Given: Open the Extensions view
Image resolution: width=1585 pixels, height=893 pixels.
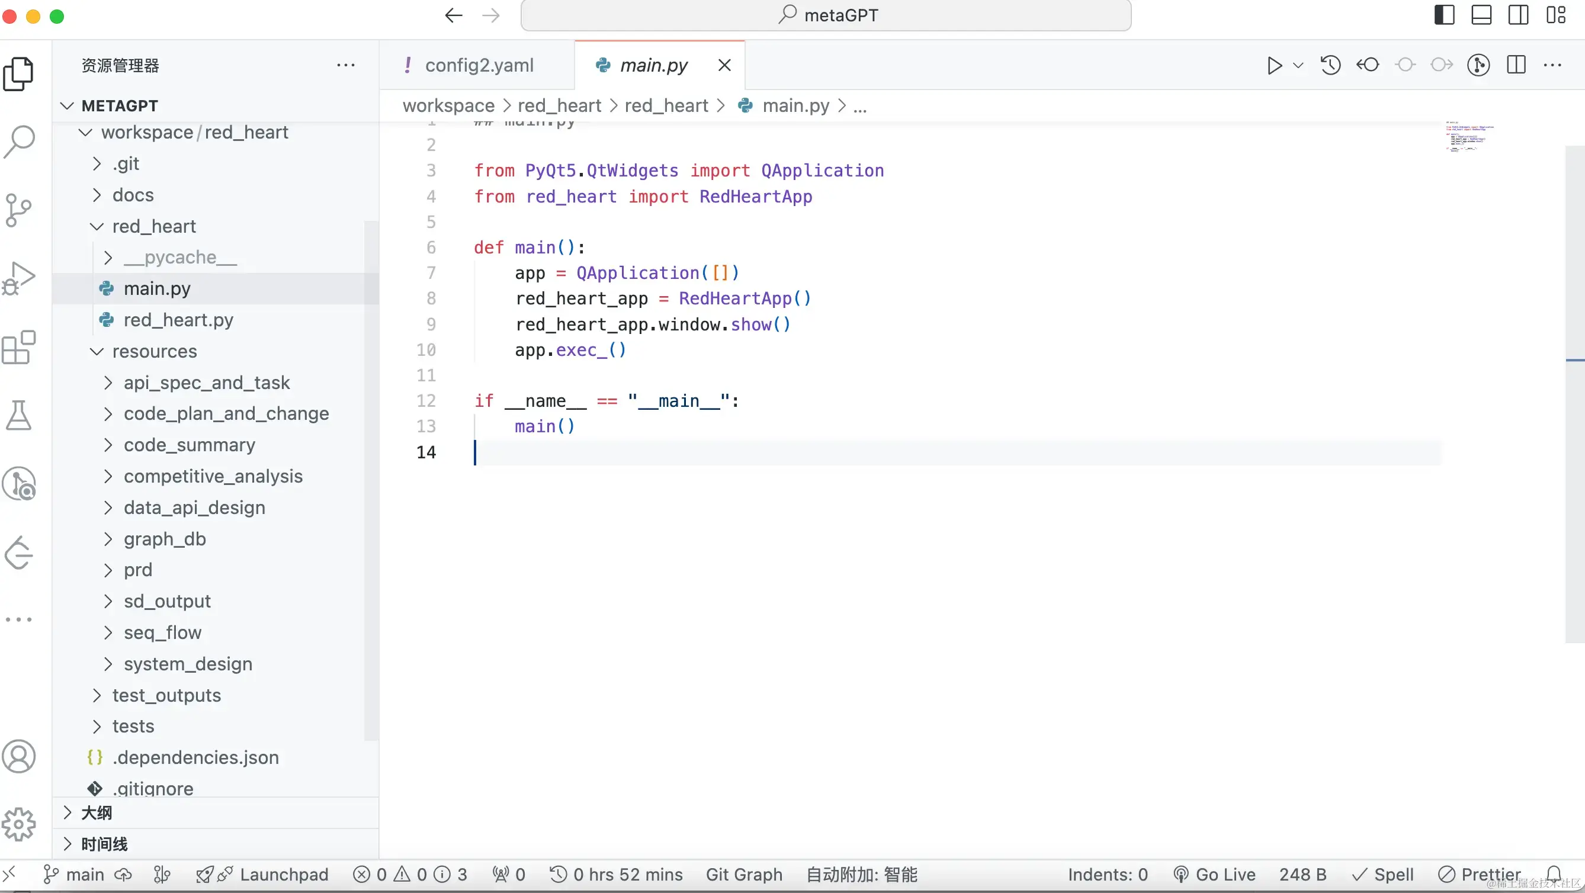Looking at the screenshot, I should click(x=18, y=348).
